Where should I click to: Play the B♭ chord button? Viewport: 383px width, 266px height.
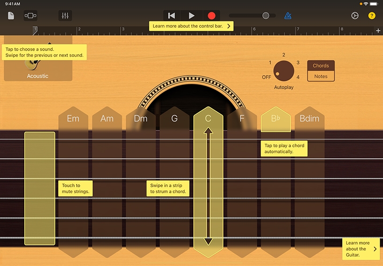(x=276, y=119)
